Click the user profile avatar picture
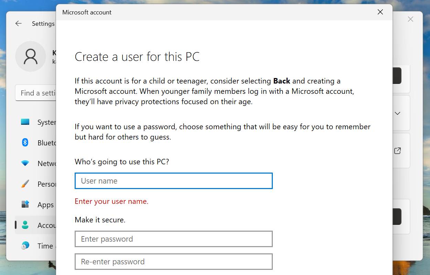Viewport: 430px width, 275px height. click(31, 56)
